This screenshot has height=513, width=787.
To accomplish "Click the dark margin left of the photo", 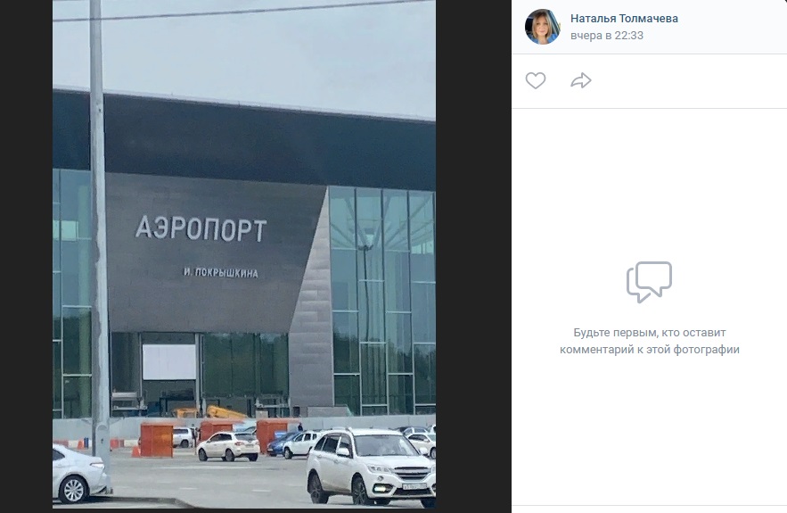I will 26,256.
